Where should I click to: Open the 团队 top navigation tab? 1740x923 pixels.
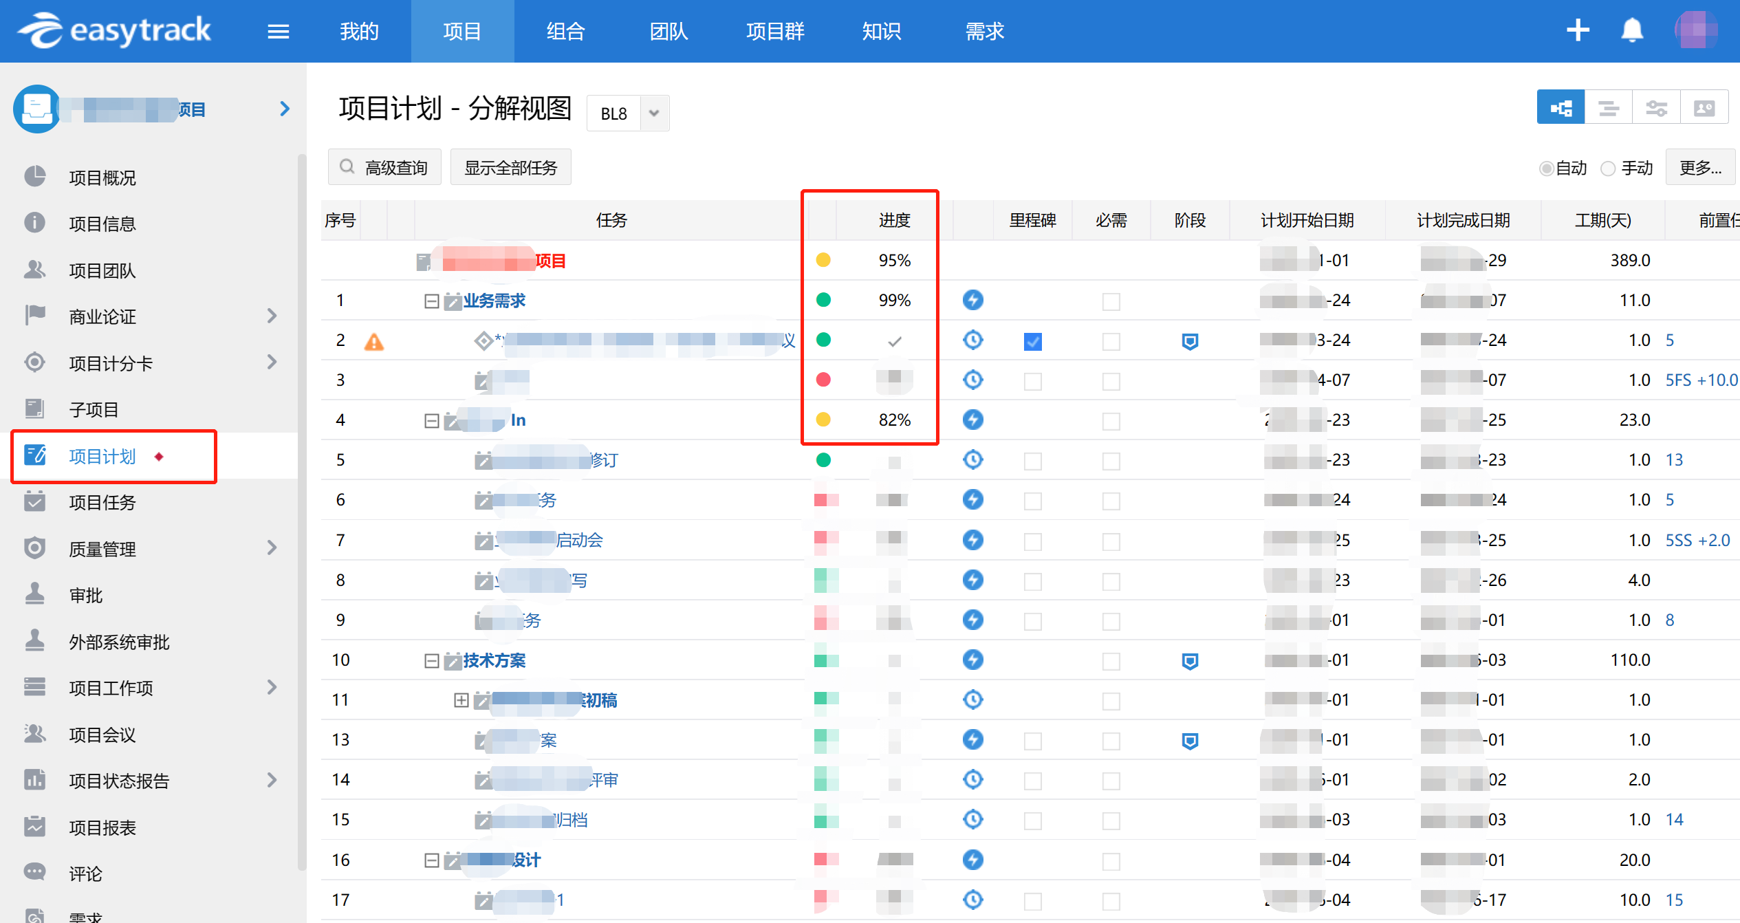[x=668, y=32]
